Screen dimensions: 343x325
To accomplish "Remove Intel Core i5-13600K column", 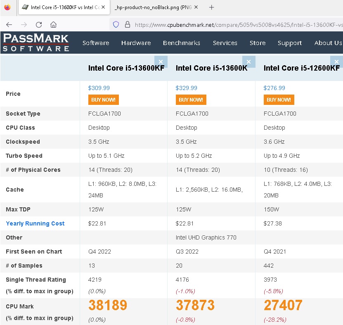I will pyautogui.click(x=249, y=62).
